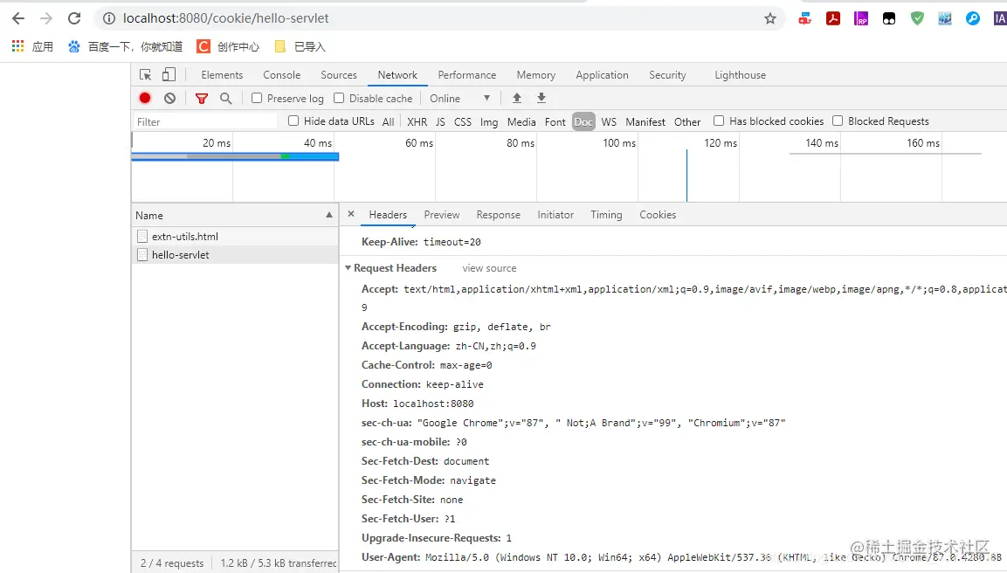
Task: Open the red Adobe Acrobat extension
Action: 833,18
